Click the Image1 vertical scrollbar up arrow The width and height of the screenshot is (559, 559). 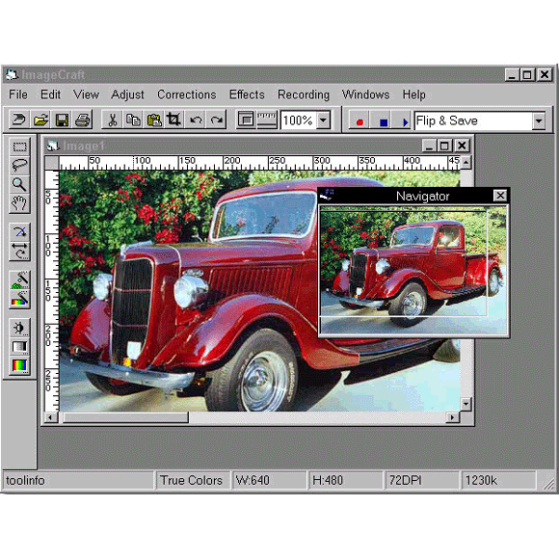466,162
